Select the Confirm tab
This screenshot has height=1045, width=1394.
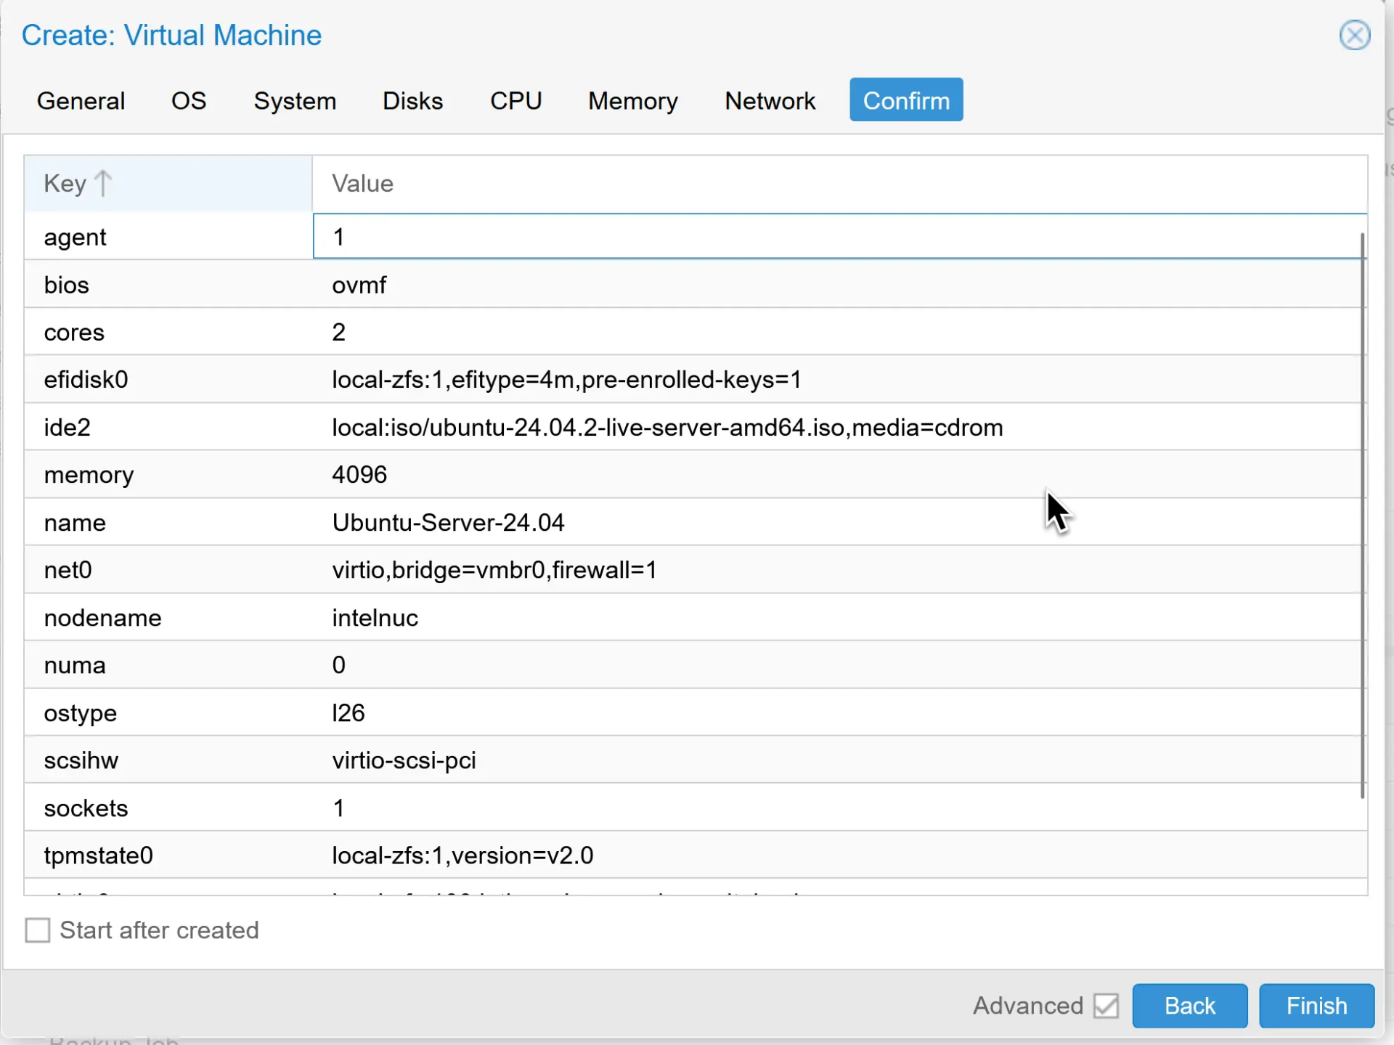905,99
